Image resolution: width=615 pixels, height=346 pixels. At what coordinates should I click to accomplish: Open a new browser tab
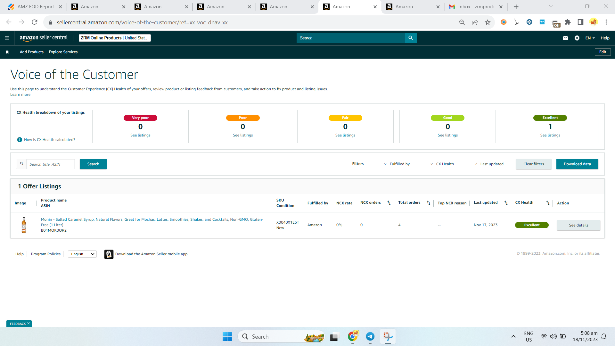tap(516, 7)
